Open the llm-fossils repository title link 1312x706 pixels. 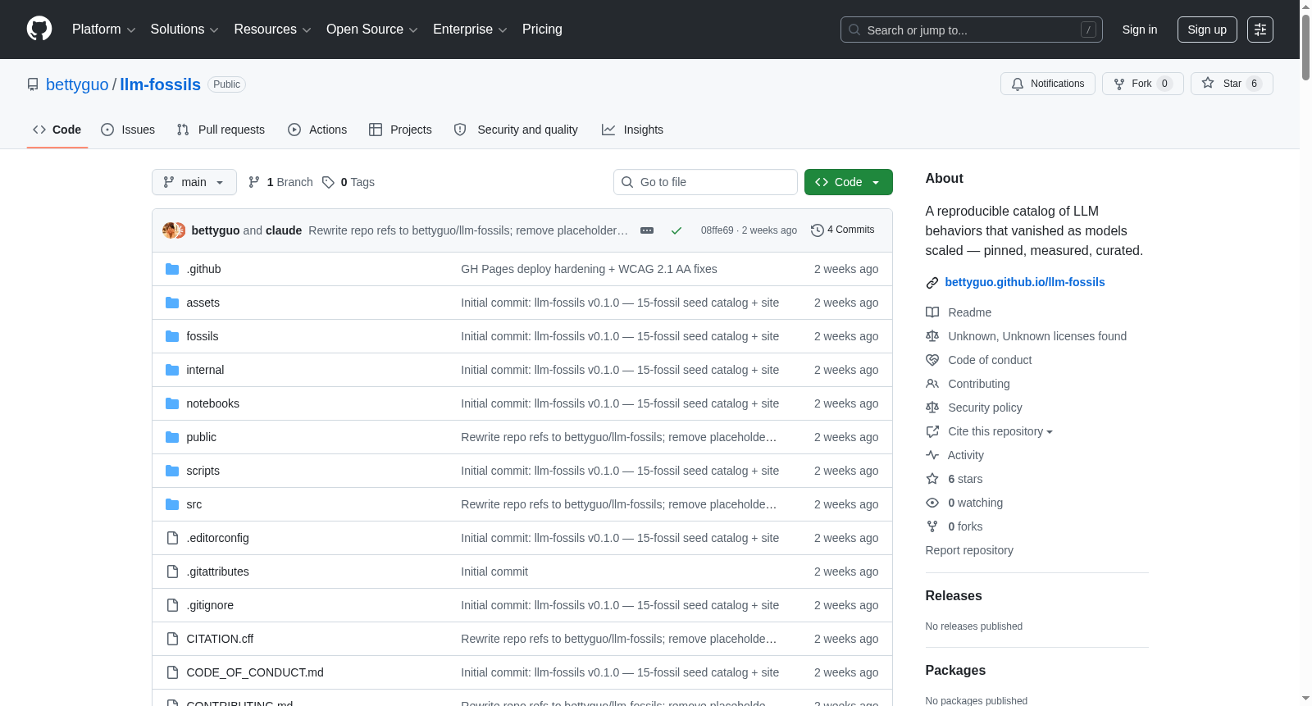pos(161,84)
